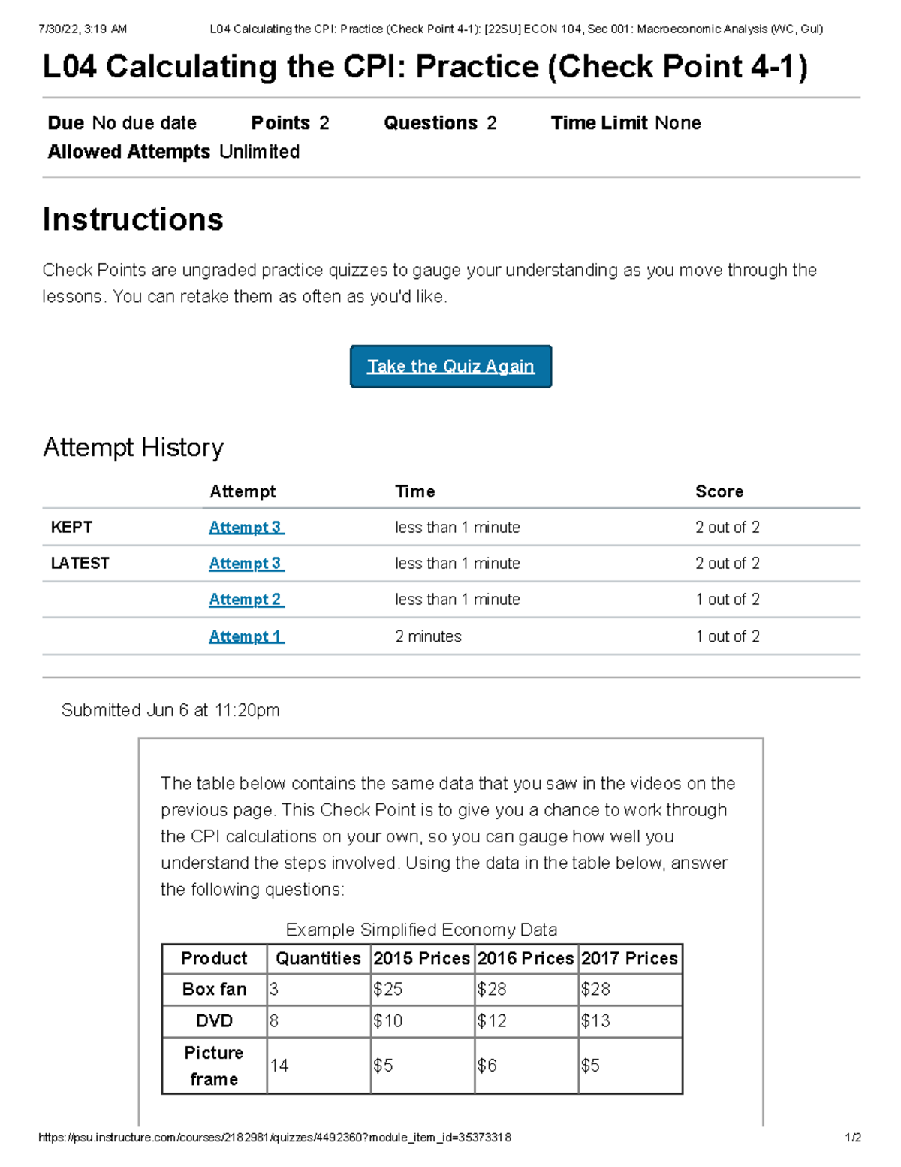Open the Attempt 1 link

click(x=245, y=636)
